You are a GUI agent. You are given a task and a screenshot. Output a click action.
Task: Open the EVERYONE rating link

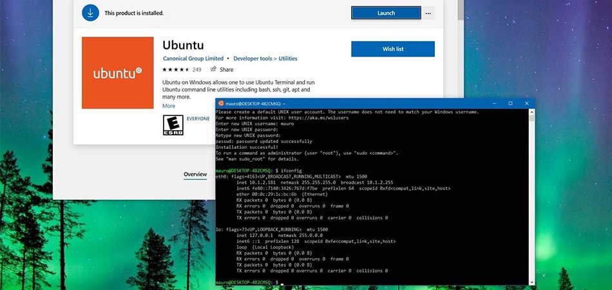[x=198, y=119]
